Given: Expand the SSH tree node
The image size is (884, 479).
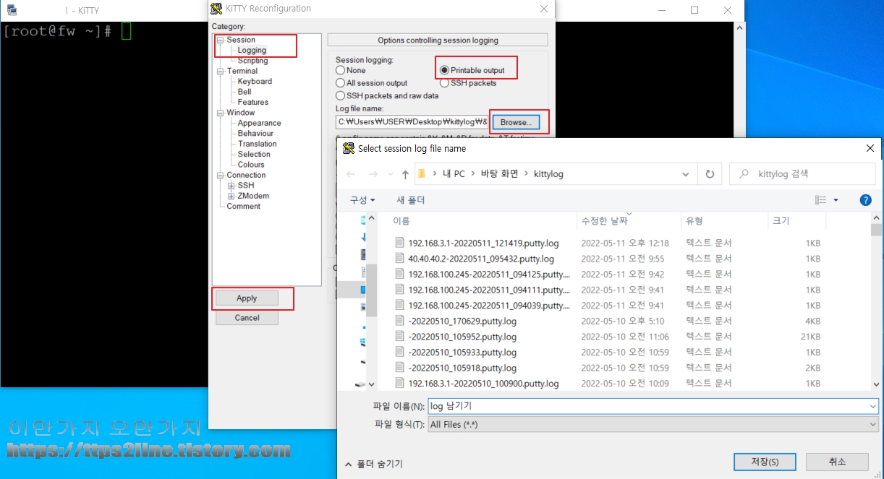Looking at the screenshot, I should pos(231,186).
